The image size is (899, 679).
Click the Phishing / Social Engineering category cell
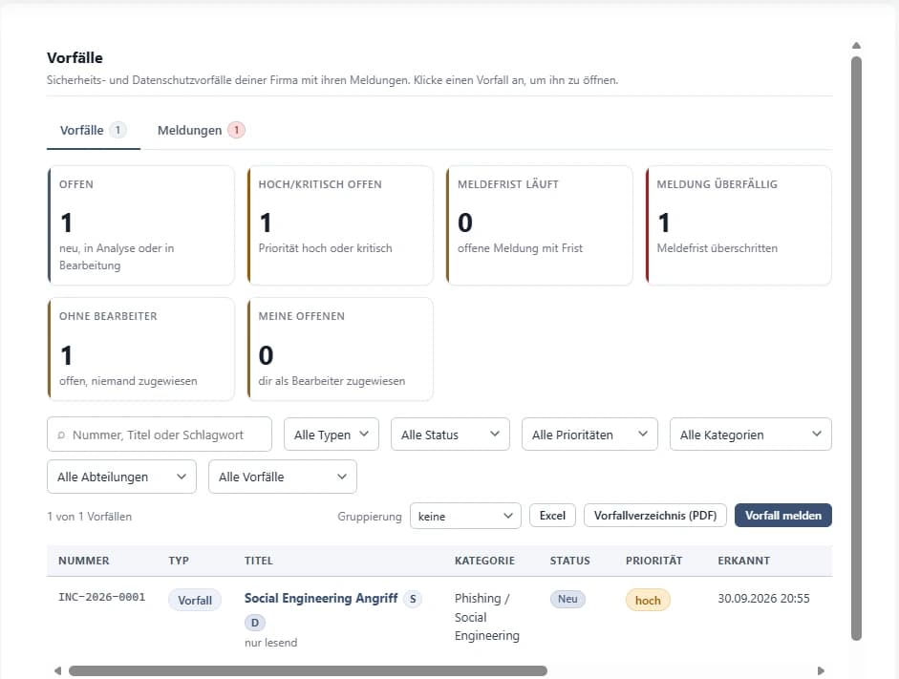487,617
